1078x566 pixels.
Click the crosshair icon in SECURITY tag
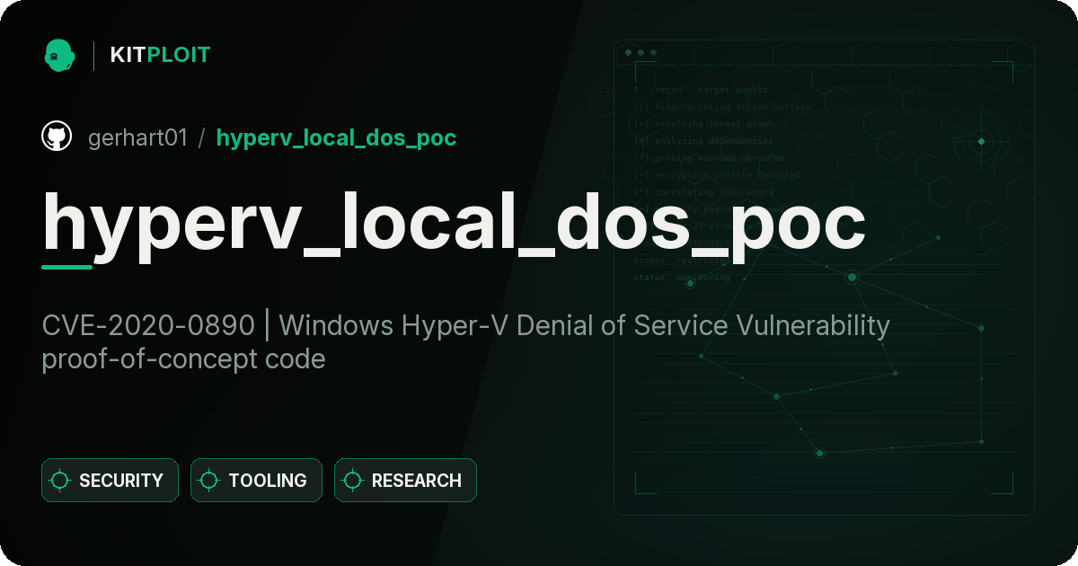click(60, 481)
